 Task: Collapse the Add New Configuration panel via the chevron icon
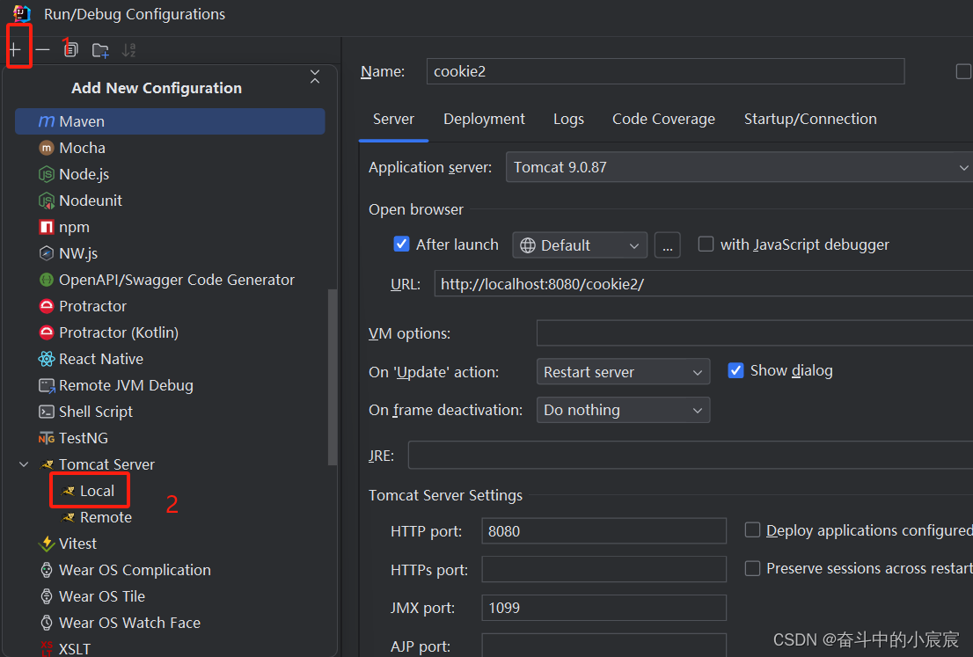pos(314,77)
